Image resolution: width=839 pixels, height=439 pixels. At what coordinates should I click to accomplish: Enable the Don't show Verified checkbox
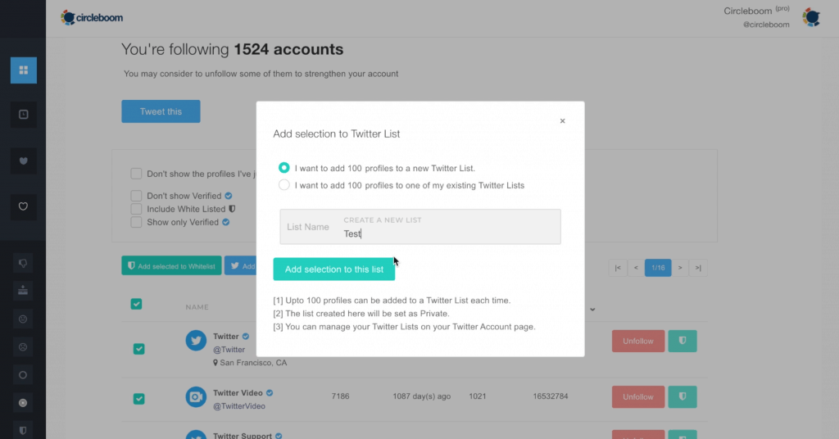pos(137,196)
